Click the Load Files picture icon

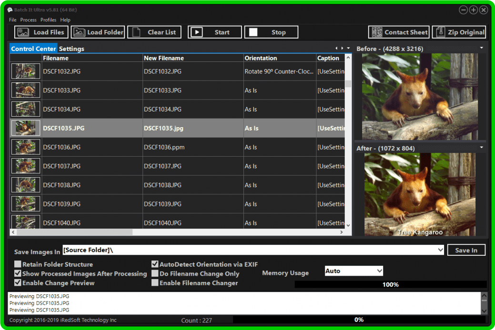click(23, 32)
